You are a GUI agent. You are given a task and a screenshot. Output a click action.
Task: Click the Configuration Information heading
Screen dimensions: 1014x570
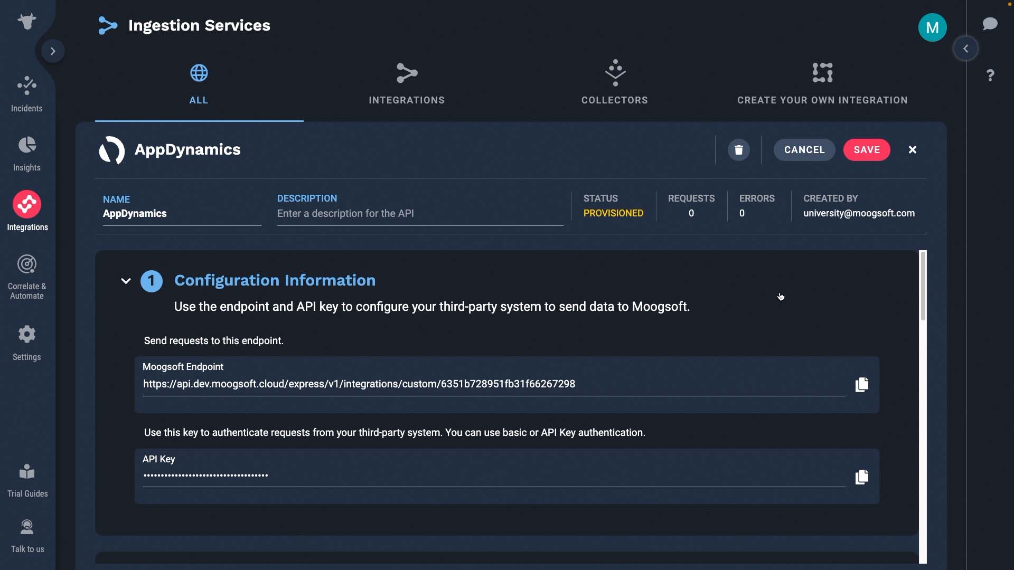point(275,280)
